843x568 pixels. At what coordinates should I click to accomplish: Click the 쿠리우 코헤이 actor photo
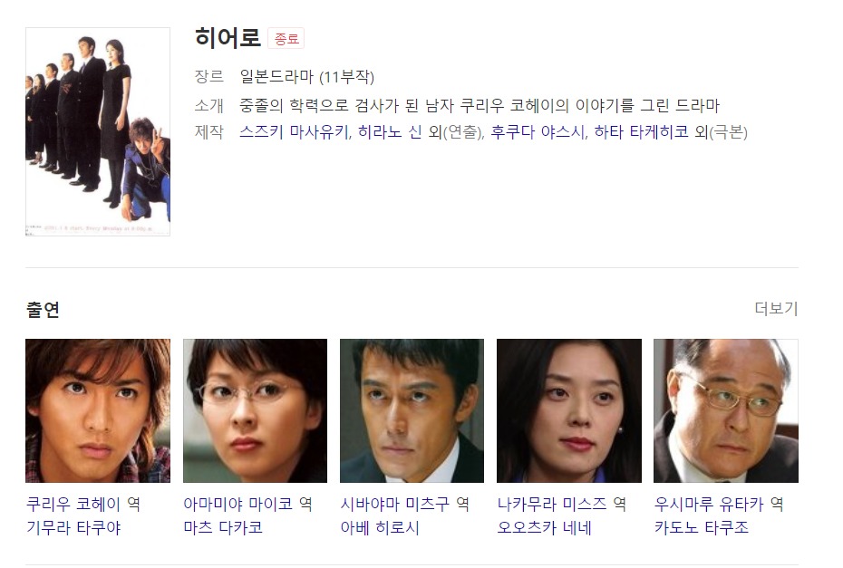(98, 410)
